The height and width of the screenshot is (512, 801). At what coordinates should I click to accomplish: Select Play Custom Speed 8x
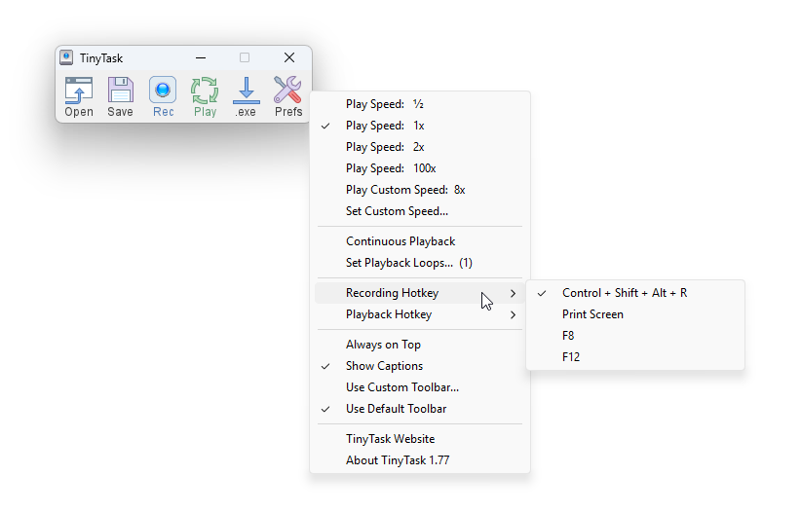[420, 190]
